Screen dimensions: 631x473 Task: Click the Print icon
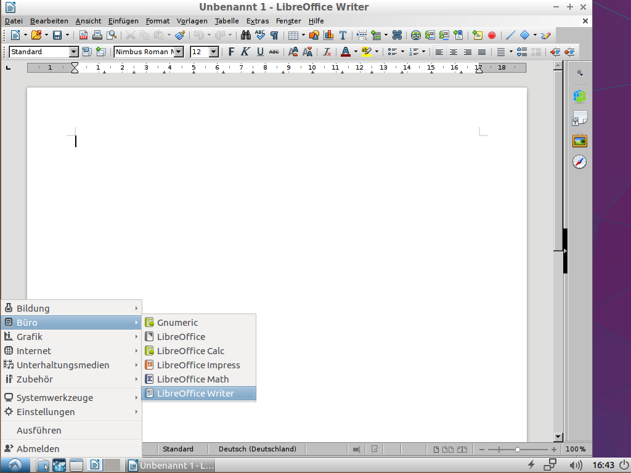pos(97,35)
